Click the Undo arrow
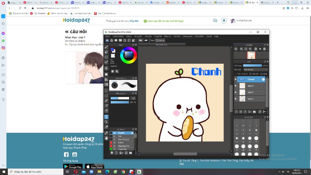311x175 pixels. pyautogui.click(x=140, y=40)
